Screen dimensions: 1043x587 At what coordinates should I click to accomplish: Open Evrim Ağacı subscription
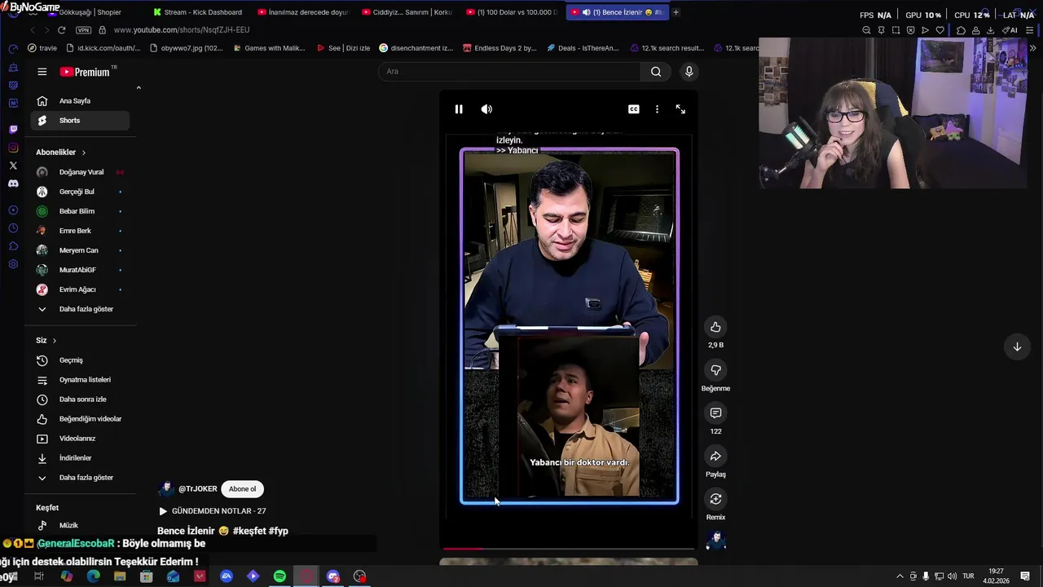(x=80, y=289)
